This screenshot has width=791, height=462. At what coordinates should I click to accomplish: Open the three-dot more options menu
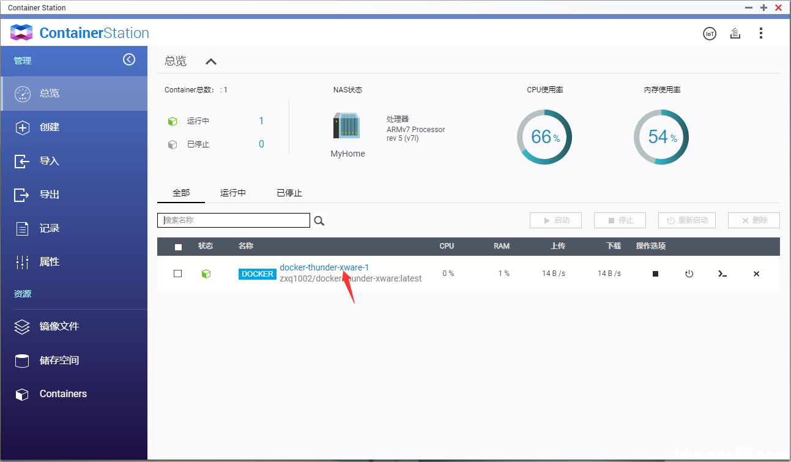(x=761, y=33)
